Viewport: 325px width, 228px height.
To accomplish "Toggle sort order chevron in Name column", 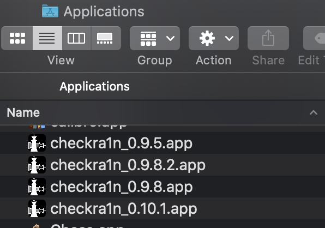I will 314,112.
